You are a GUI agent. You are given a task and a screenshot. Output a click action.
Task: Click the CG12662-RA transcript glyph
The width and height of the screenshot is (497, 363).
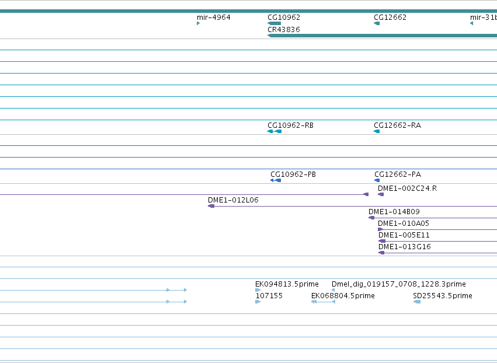tap(377, 131)
